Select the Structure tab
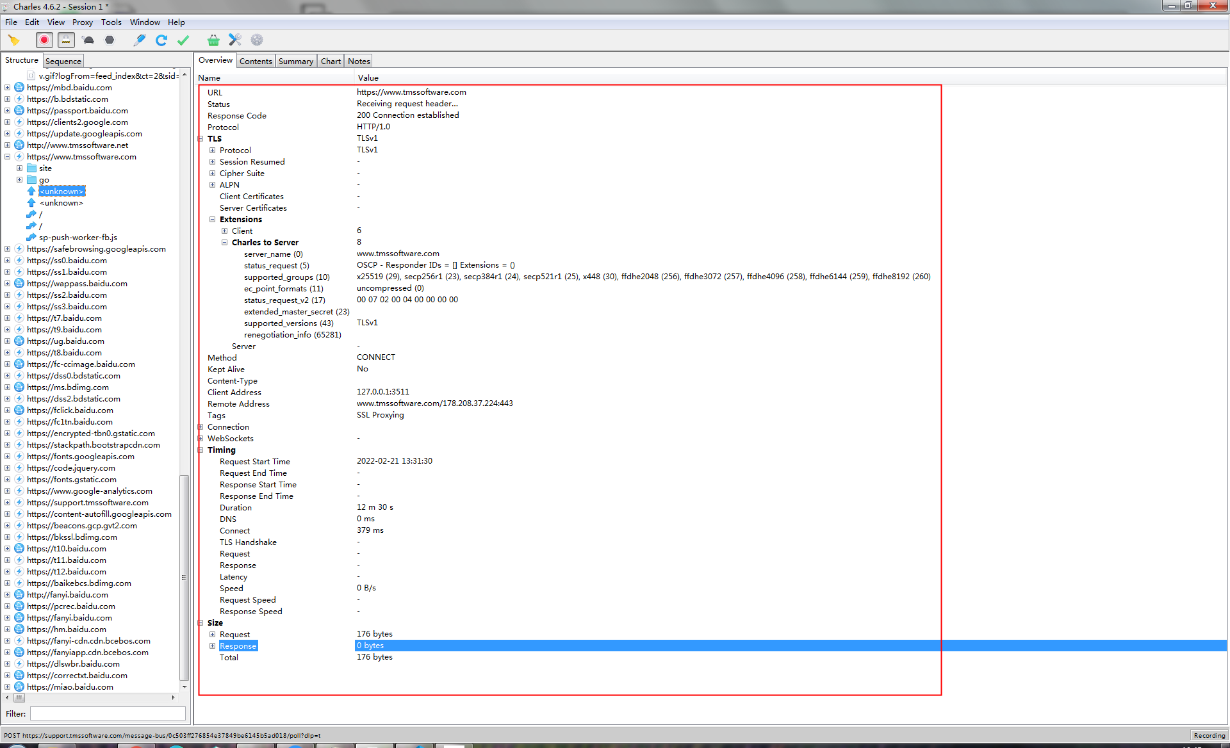Image resolution: width=1230 pixels, height=748 pixels. tap(22, 60)
